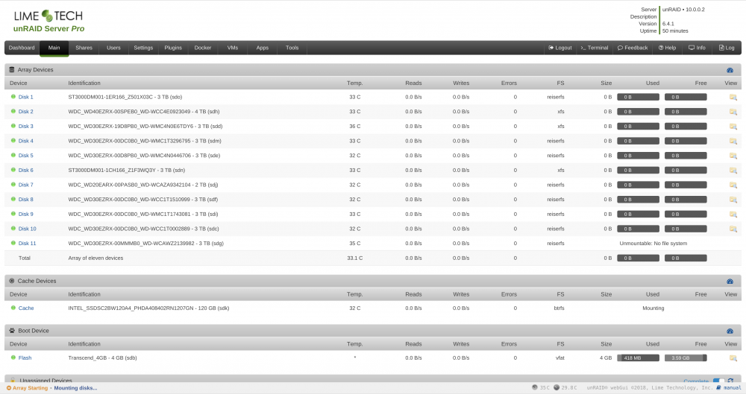Viewport: 746px width, 394px height.
Task: Go to the Dashboard tab
Action: pos(22,48)
